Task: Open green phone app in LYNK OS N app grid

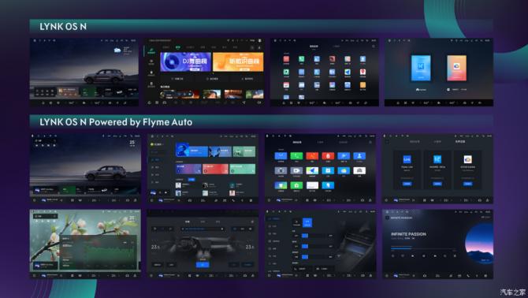Action: (x=301, y=59)
